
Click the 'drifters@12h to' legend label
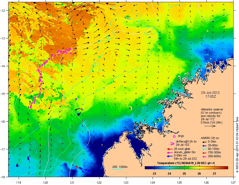coord(186,141)
